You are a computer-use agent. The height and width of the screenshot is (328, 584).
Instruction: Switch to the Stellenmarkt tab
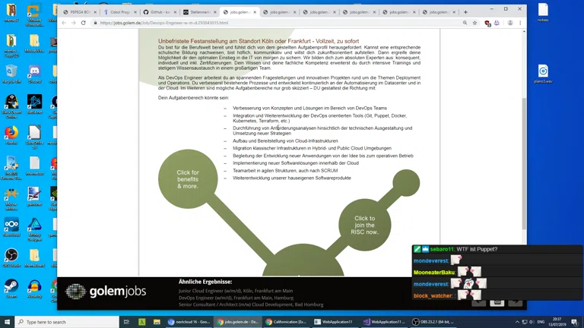pyautogui.click(x=200, y=12)
